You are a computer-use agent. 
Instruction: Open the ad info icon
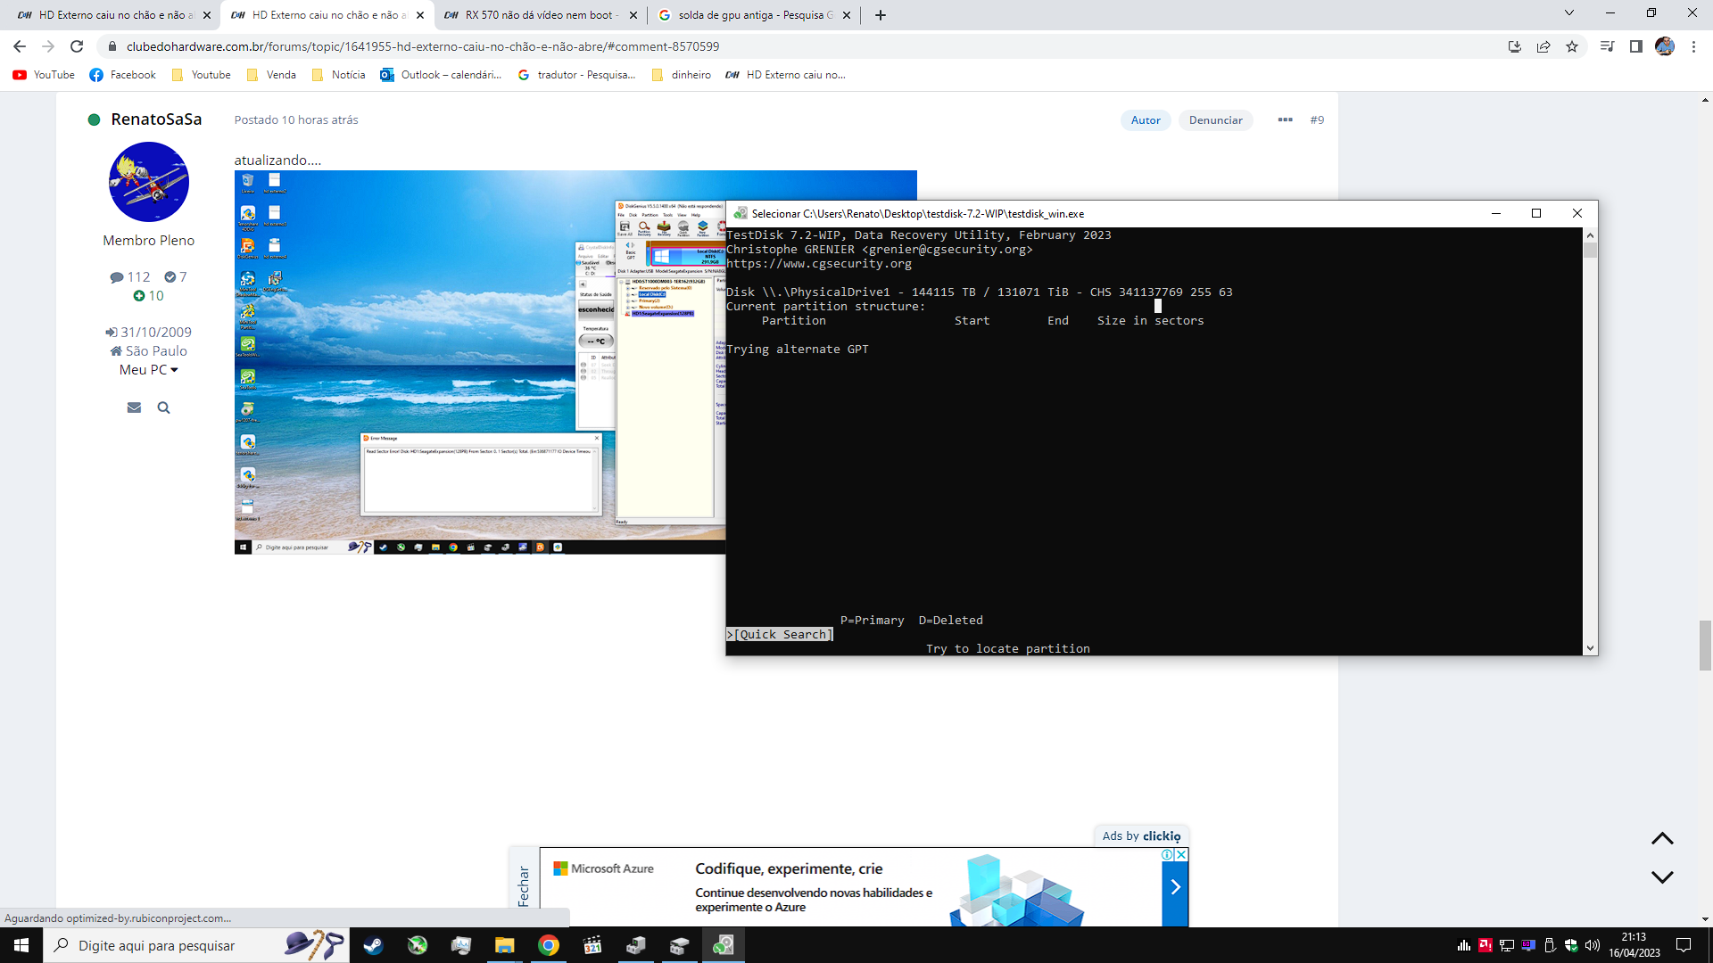point(1167,854)
